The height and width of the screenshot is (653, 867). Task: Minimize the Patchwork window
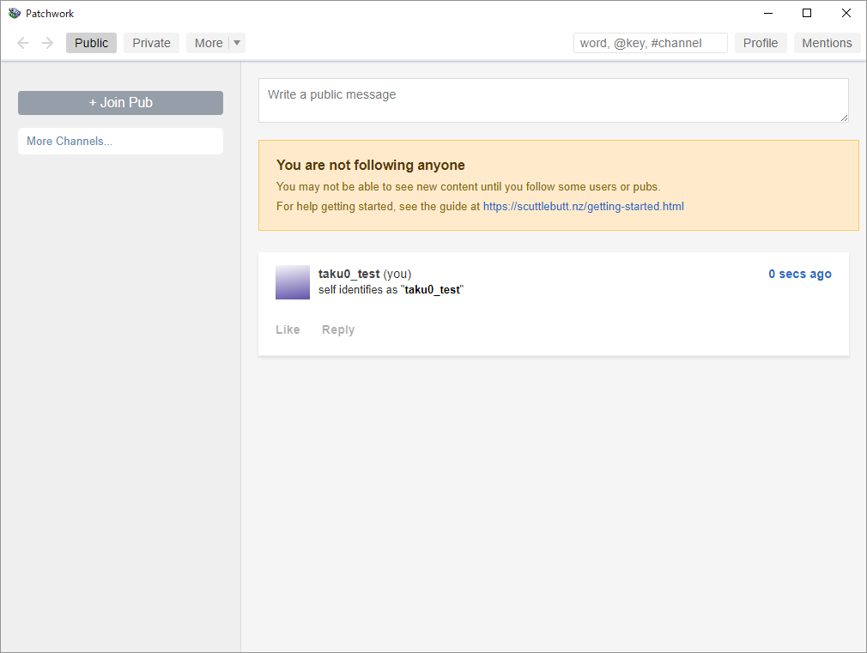coord(768,13)
